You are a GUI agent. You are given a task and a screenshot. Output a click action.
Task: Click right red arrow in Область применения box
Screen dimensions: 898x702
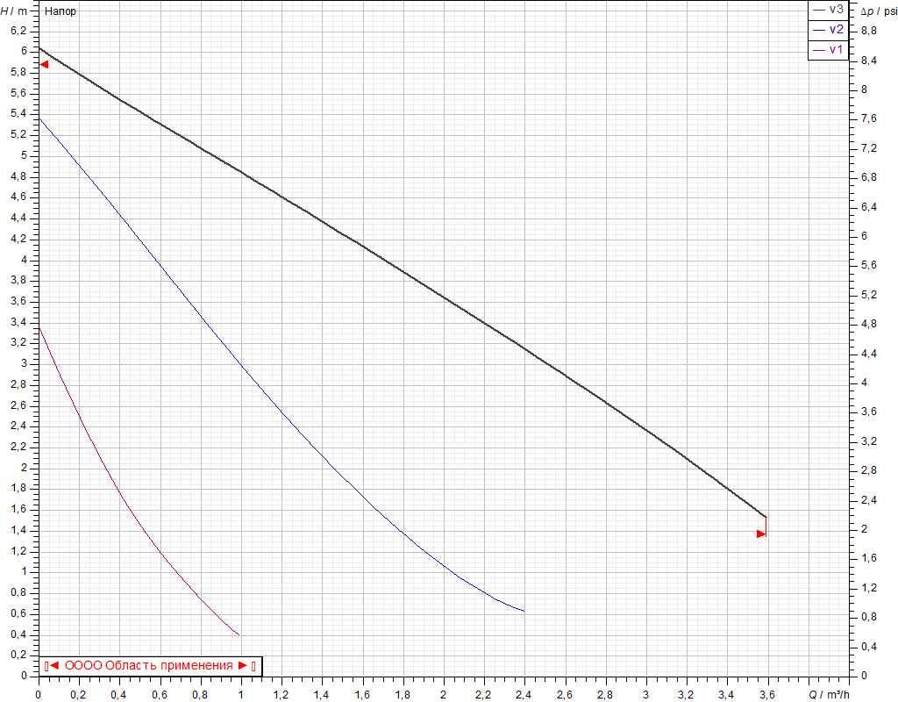[243, 666]
